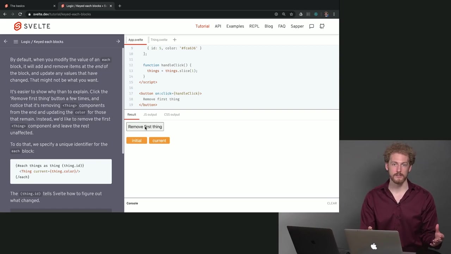Go to next tutorial chapter arrow
Screen dimensions: 451x254
point(118,42)
